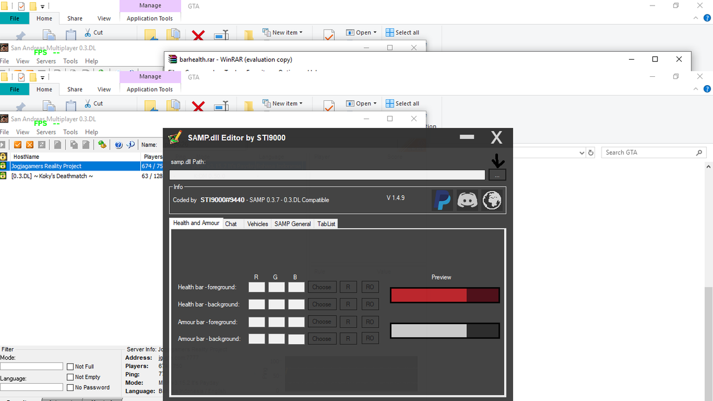Click the Mode filter text field
713x401 pixels.
tap(32, 366)
